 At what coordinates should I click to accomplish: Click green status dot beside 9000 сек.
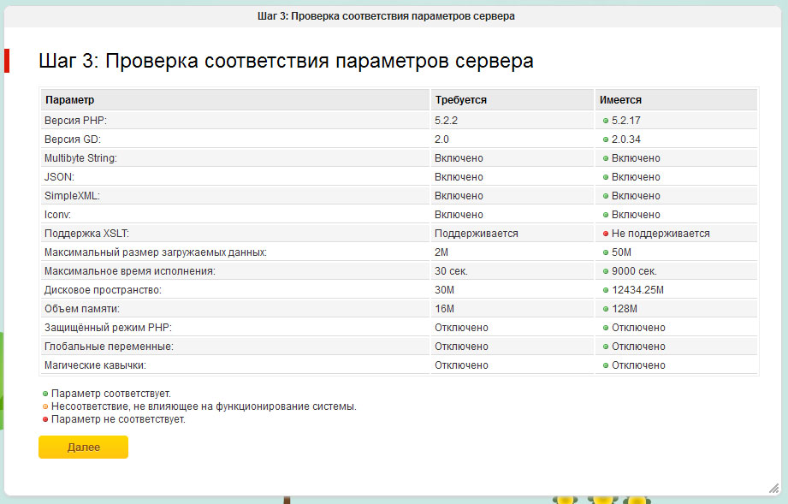pos(605,271)
